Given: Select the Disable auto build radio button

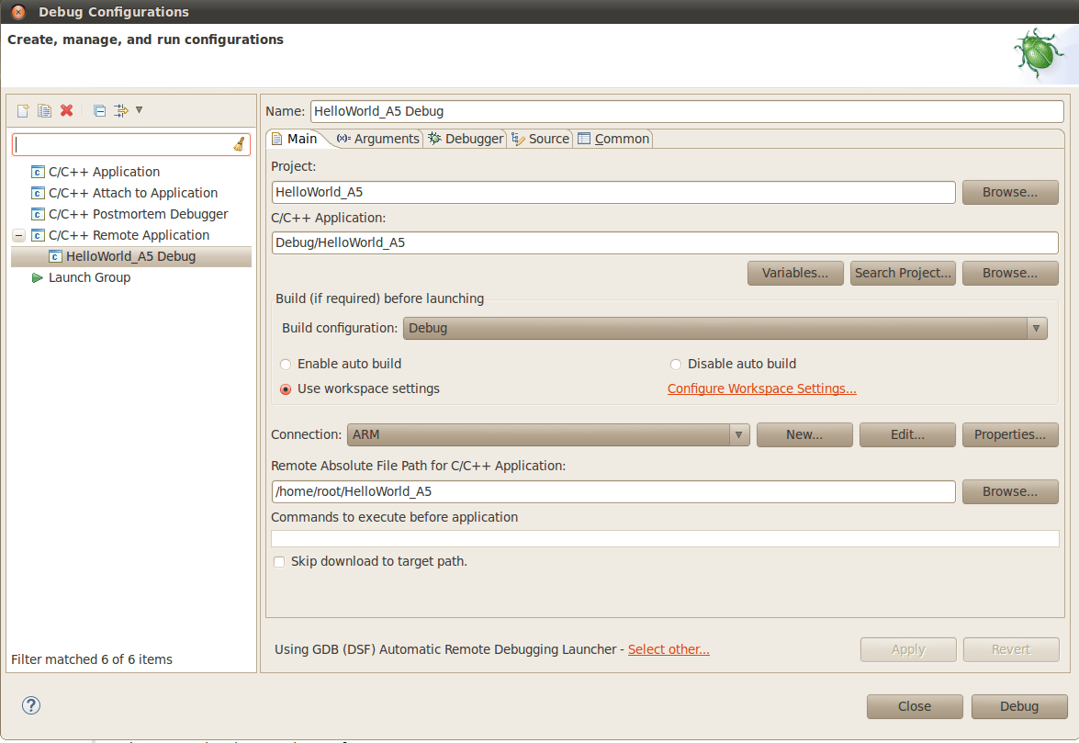Looking at the screenshot, I should click(676, 365).
